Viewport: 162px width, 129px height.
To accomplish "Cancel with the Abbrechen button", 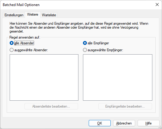I will pyautogui.click(x=124, y=123).
